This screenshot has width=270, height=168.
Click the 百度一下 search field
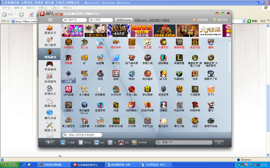184,142
